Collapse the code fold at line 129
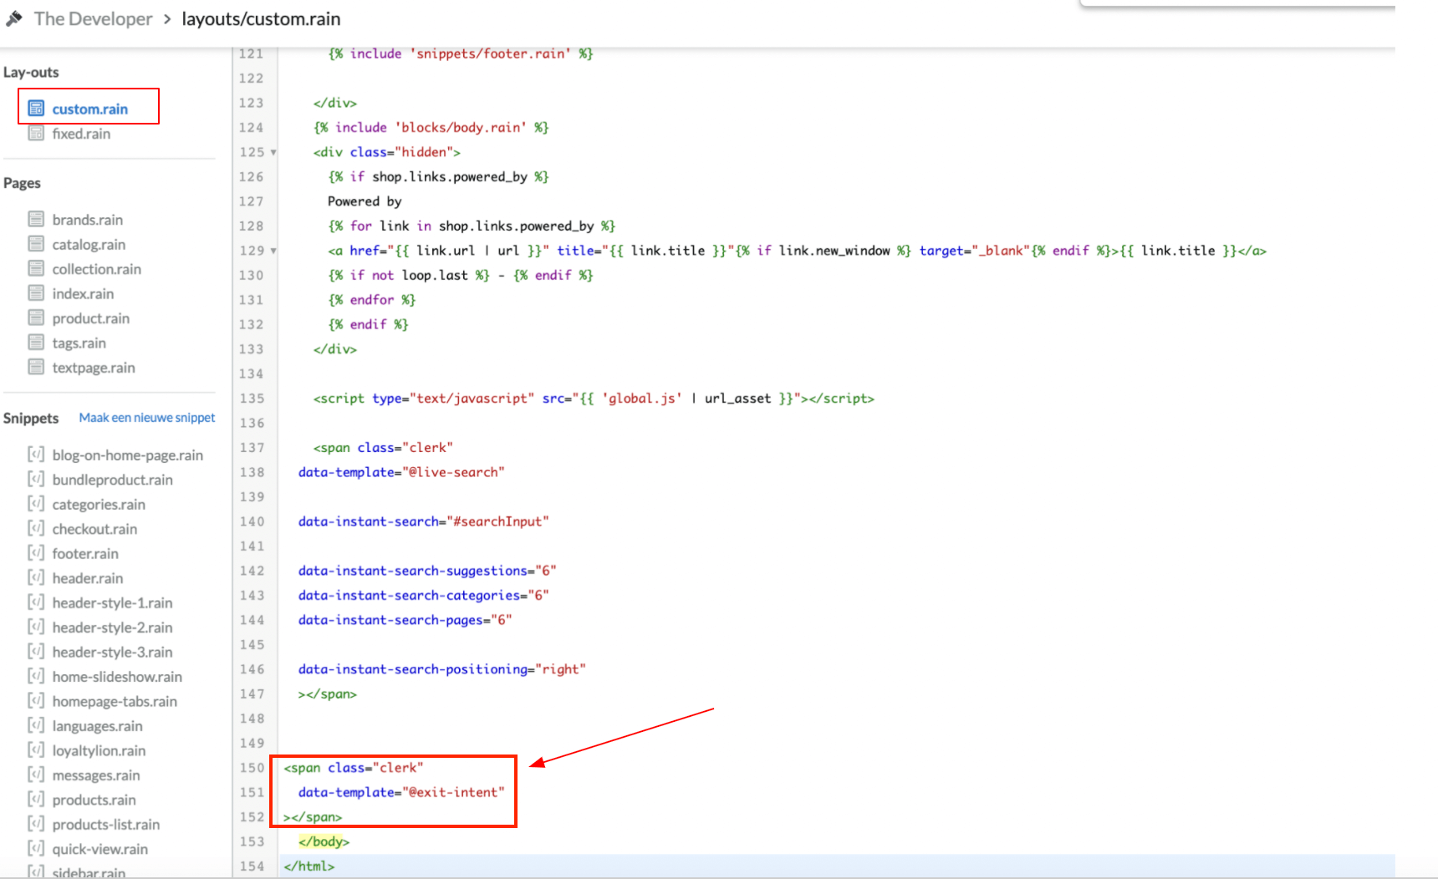This screenshot has height=879, width=1438. coord(273,252)
